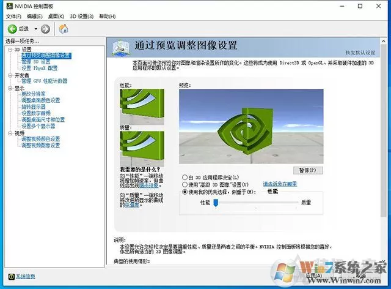Open the 文件(F) menu
The height and width of the screenshot is (289, 391).
pos(13,17)
